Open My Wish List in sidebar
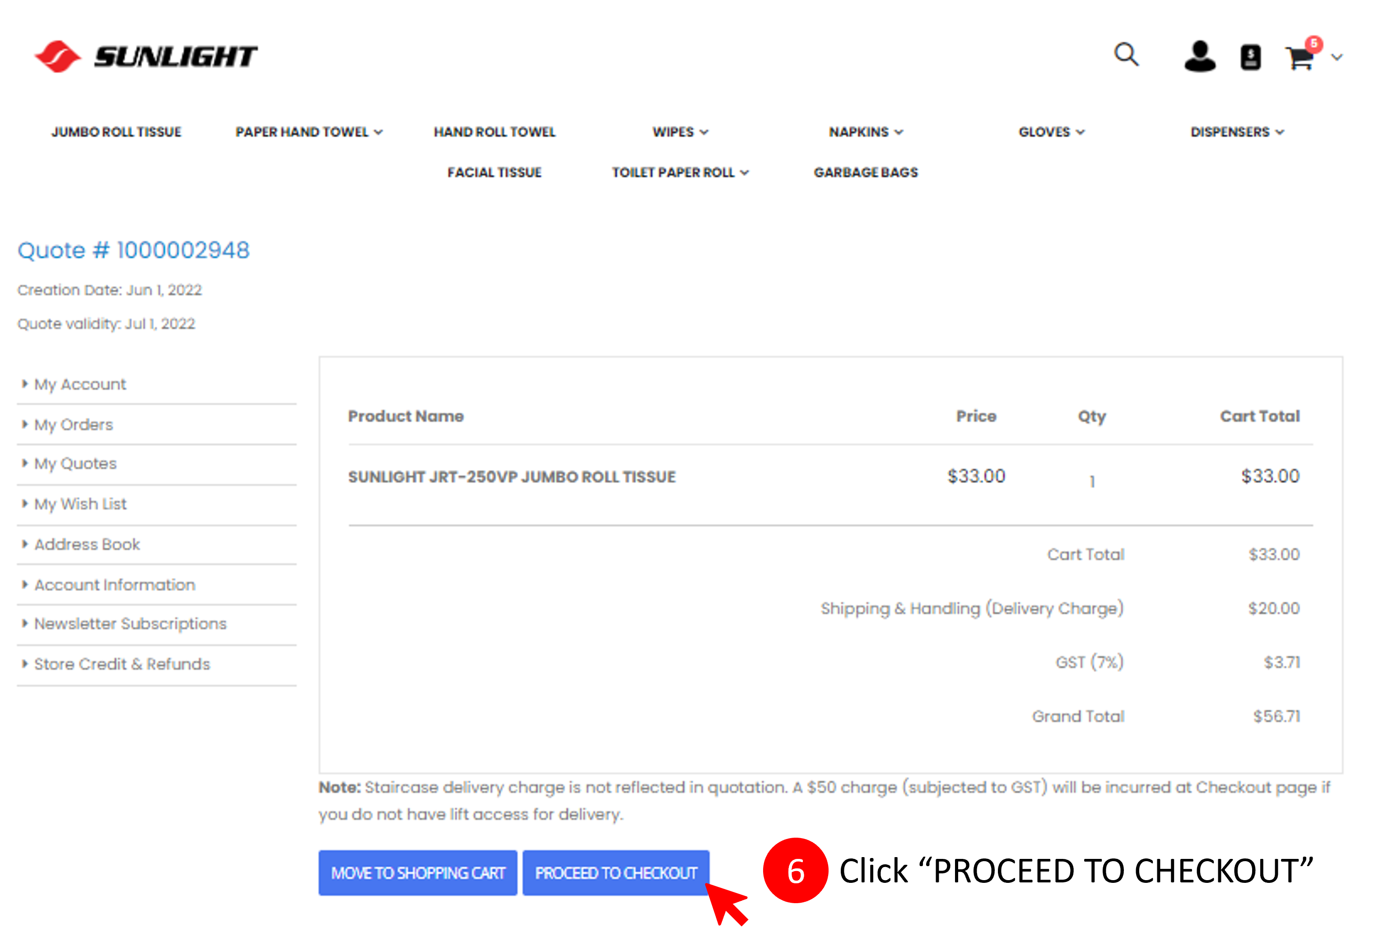This screenshot has height=942, width=1379. point(80,504)
